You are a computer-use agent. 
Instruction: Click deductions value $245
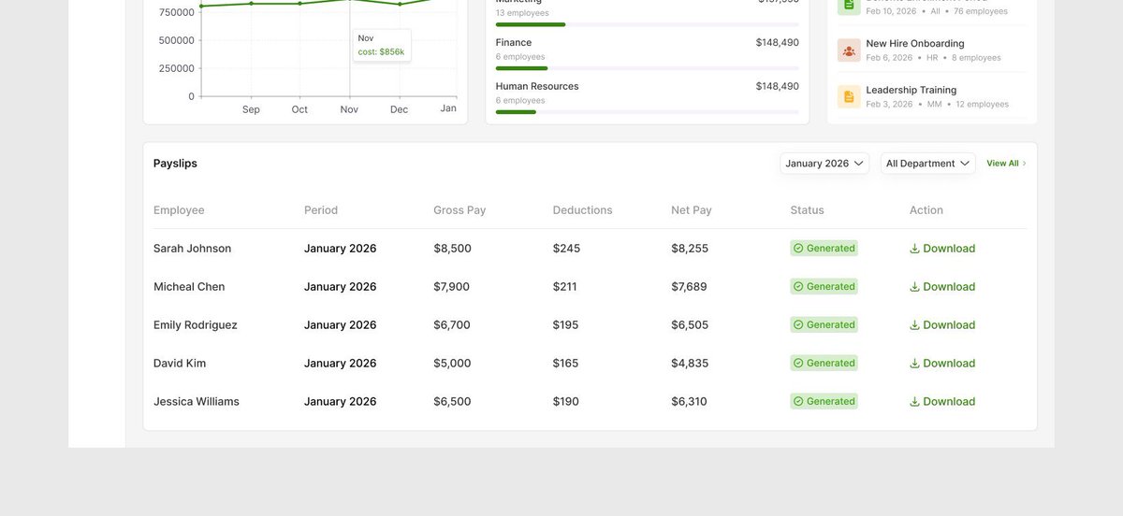click(x=567, y=249)
